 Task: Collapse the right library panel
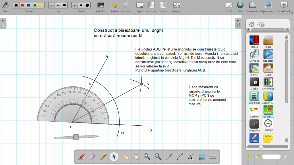[x=238, y=23]
